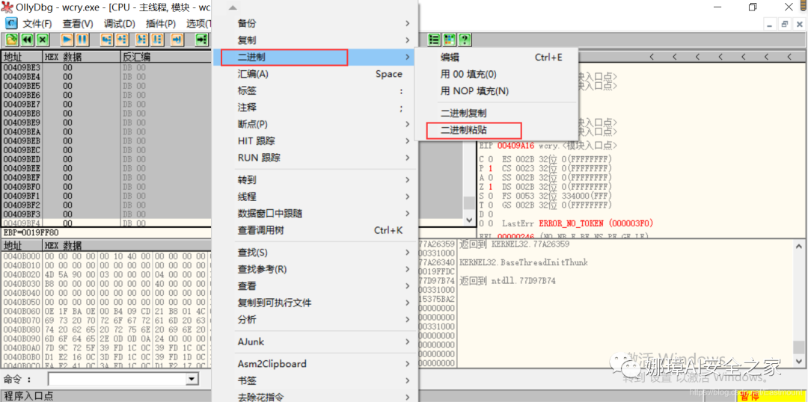
Task: Click LastErr ERROR_NO_TOKEN value
Action: coord(596,223)
